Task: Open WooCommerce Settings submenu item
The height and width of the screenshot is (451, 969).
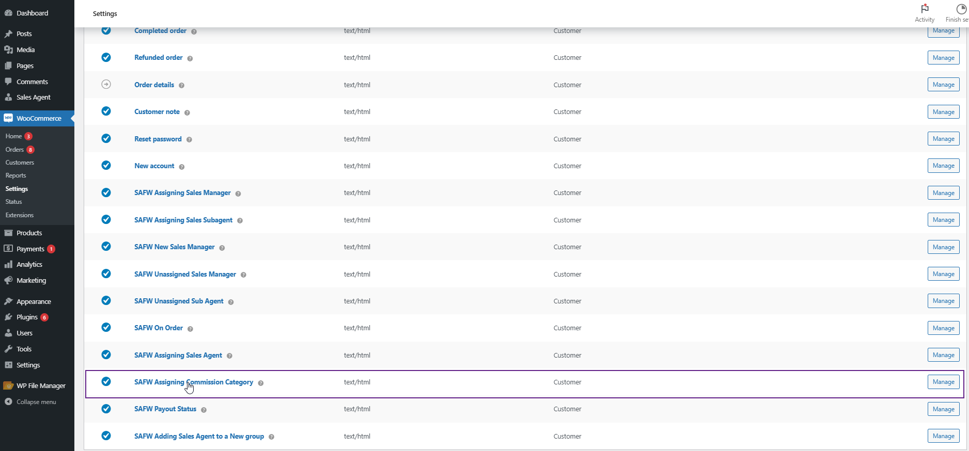Action: (17, 189)
